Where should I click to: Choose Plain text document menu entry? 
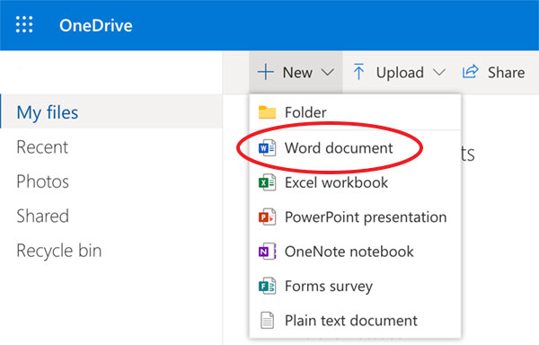355,320
